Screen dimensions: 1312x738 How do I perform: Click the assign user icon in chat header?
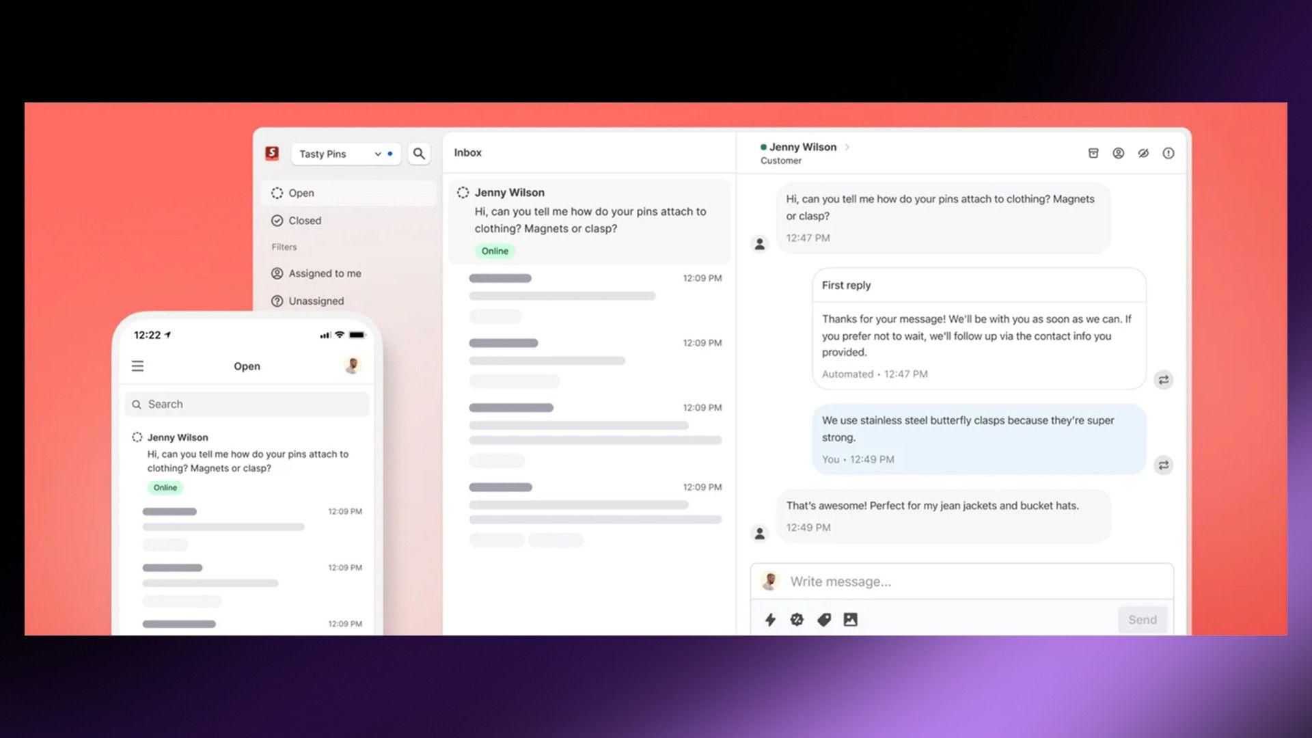1119,153
